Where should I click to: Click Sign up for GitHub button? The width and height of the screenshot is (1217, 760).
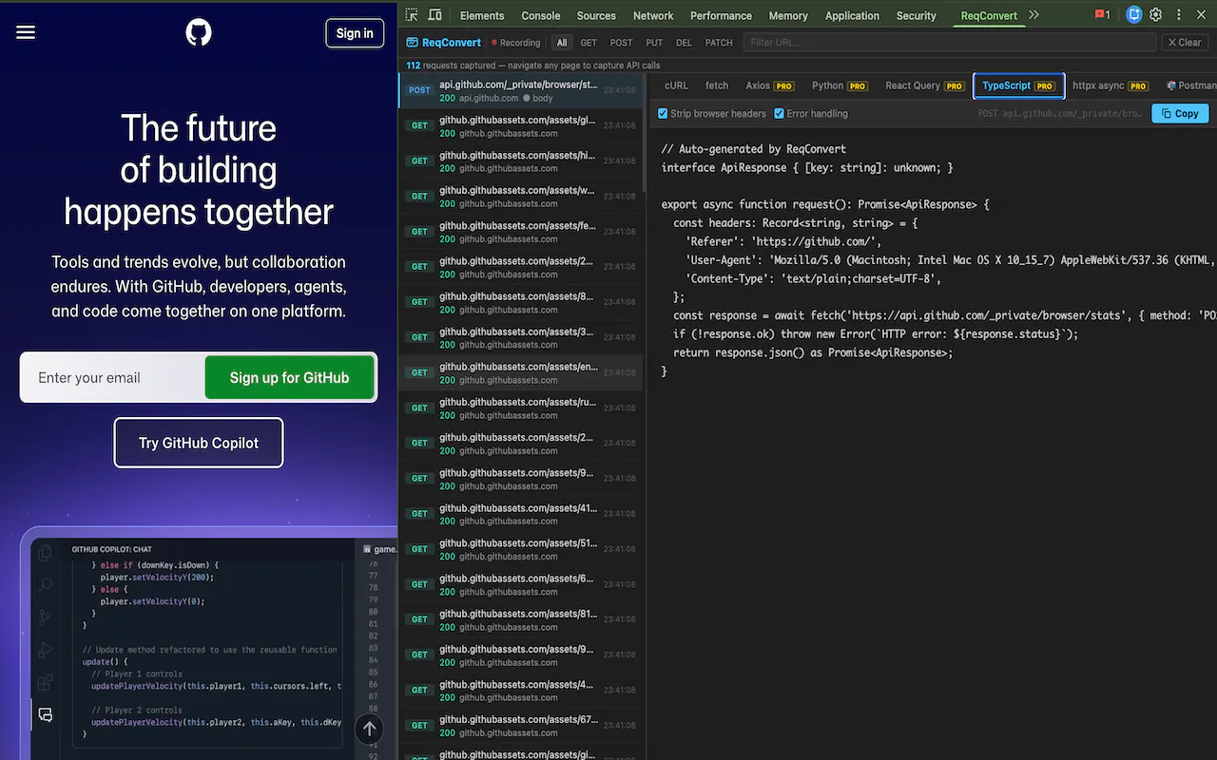tap(289, 377)
